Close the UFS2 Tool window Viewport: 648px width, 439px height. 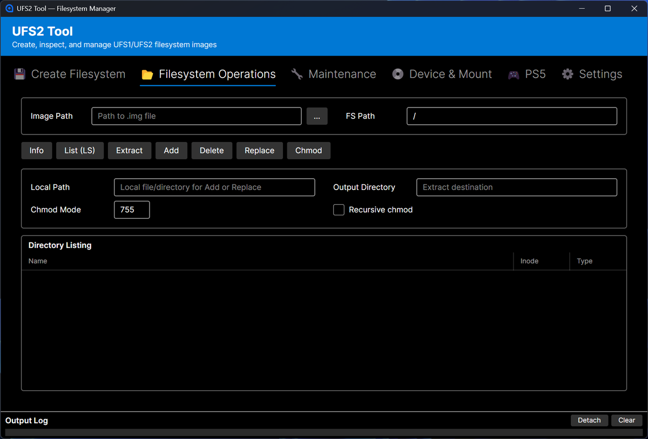pyautogui.click(x=634, y=9)
